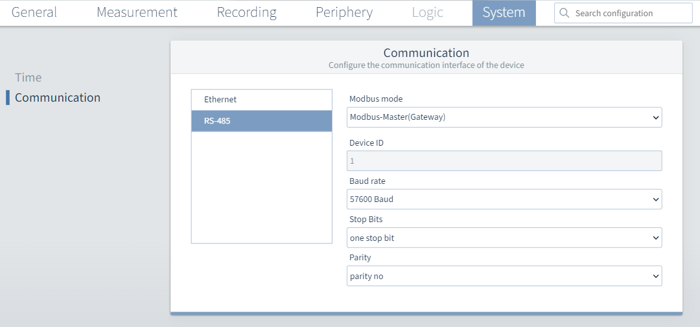Open the Time settings in sidebar
This screenshot has height=327, width=700.
(x=28, y=78)
